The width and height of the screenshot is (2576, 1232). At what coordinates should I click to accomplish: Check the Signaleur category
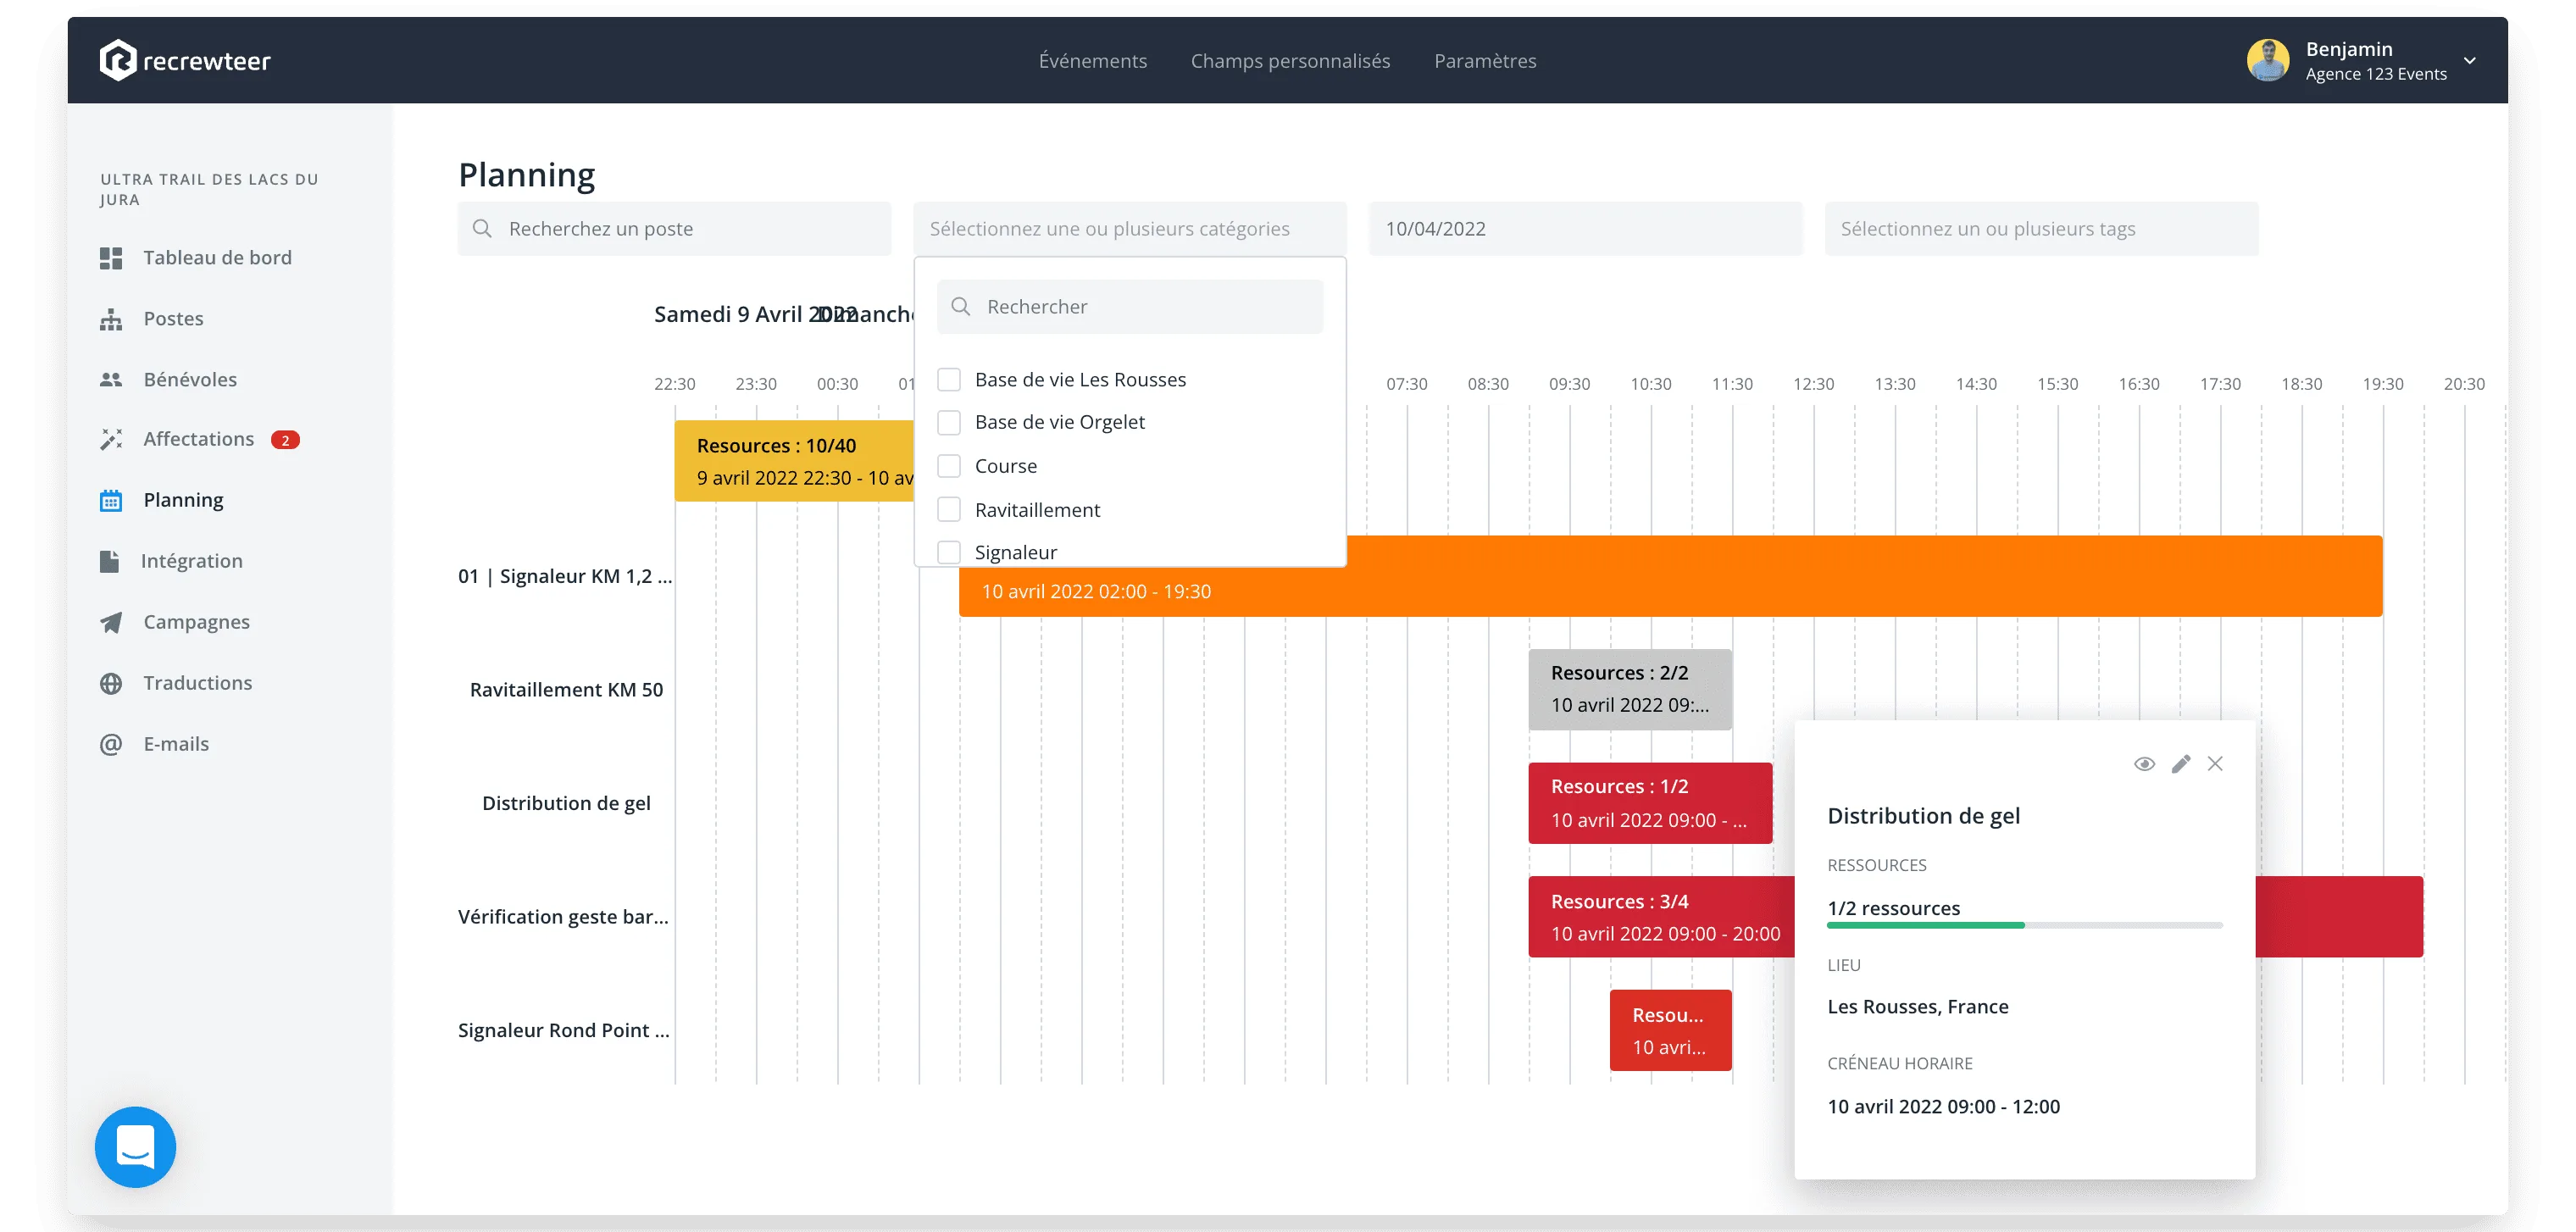tap(949, 552)
